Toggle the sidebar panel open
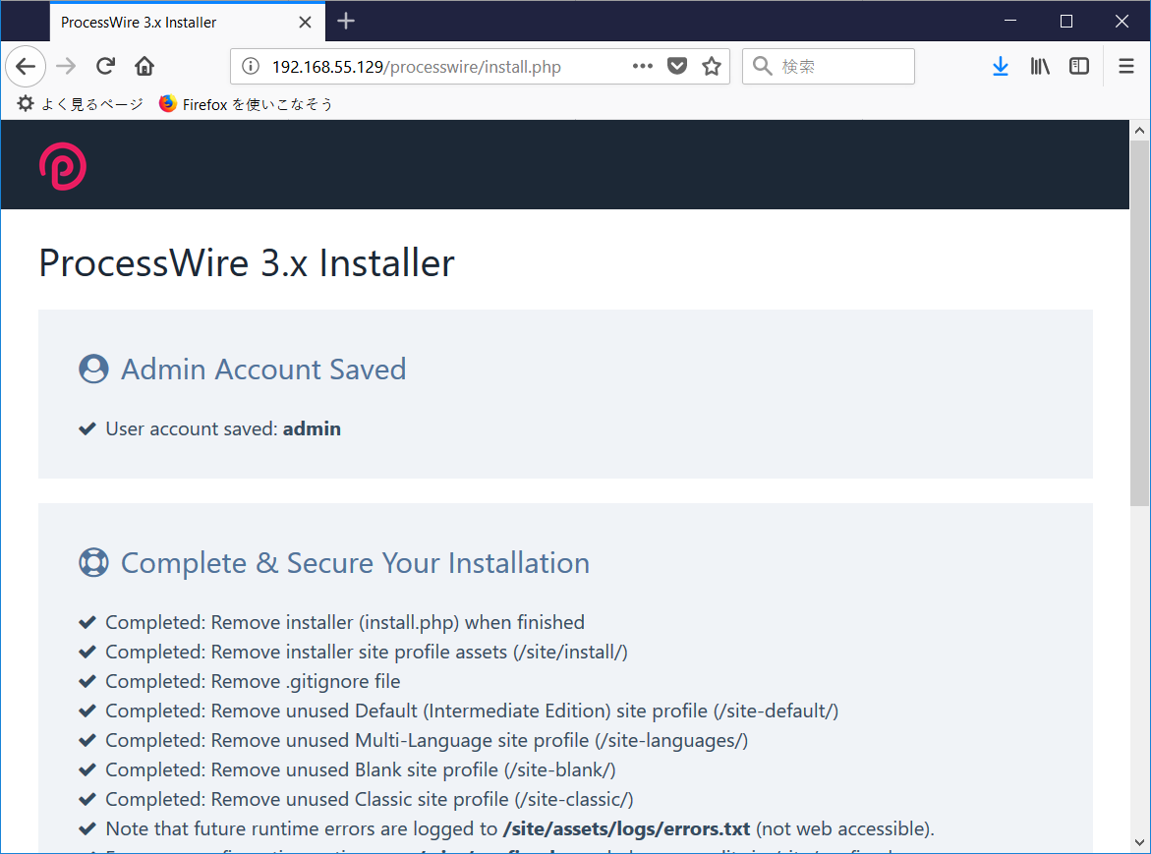Screen dimensions: 1151x854 [x=1079, y=66]
